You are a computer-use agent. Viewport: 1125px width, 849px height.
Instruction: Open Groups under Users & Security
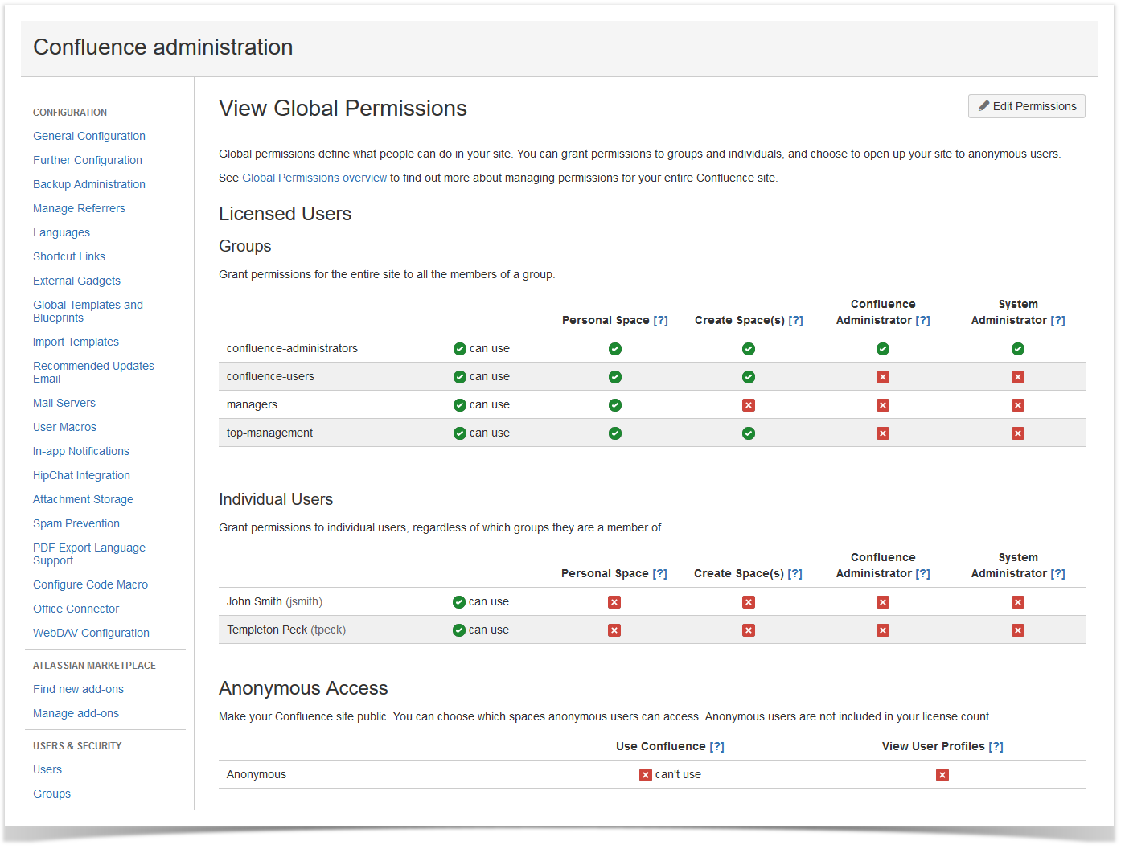click(x=51, y=794)
